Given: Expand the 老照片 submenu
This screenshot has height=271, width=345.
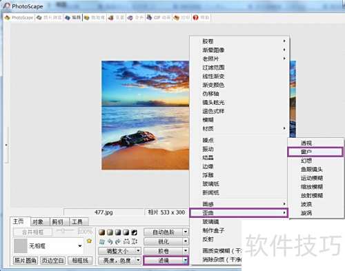Looking at the screenshot, I should [x=239, y=59].
